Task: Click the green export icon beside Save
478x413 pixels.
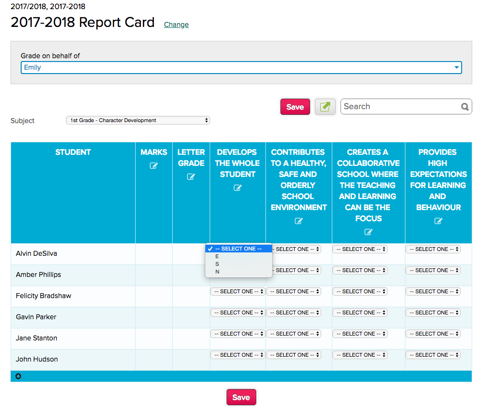Action: tap(325, 106)
